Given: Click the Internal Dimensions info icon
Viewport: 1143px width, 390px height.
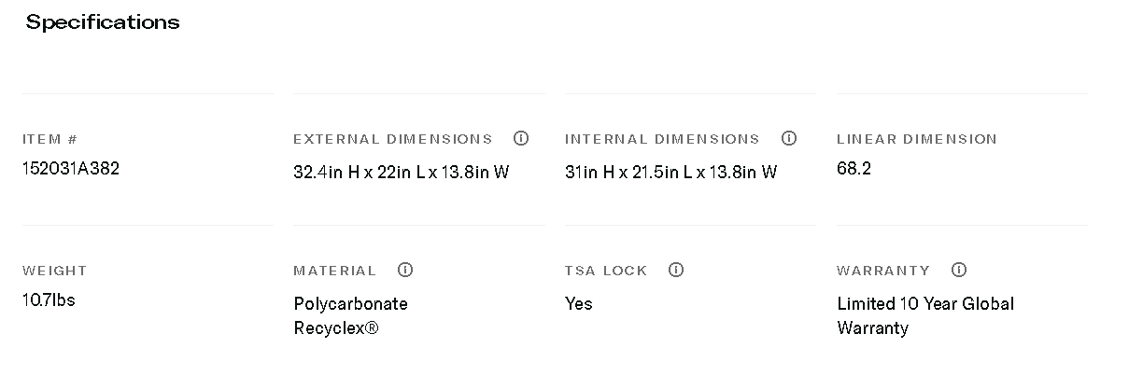Looking at the screenshot, I should click(x=789, y=138).
